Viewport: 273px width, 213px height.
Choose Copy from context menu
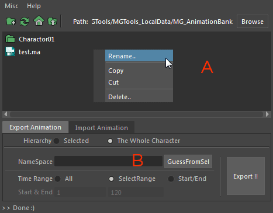pyautogui.click(x=139, y=71)
